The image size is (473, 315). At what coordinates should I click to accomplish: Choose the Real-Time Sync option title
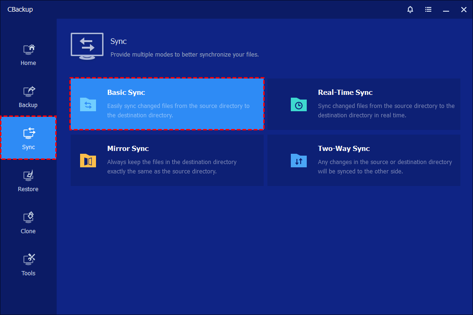click(345, 93)
